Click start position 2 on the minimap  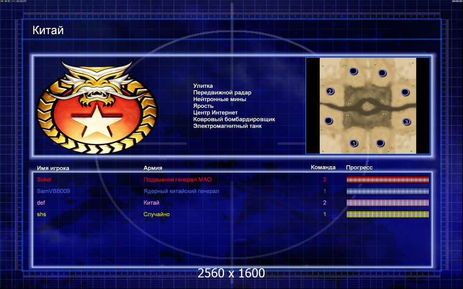pos(330,91)
